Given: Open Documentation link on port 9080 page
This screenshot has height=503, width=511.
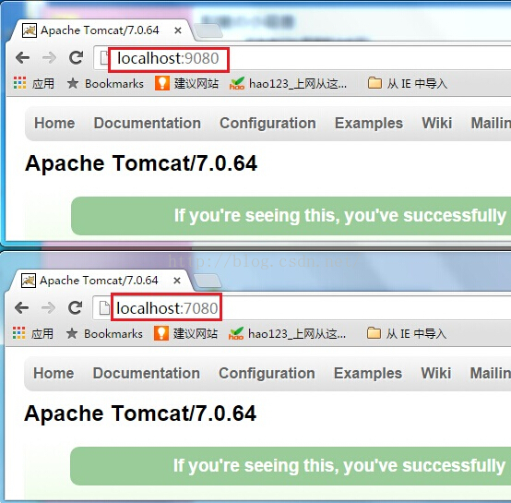Looking at the screenshot, I should click(148, 124).
